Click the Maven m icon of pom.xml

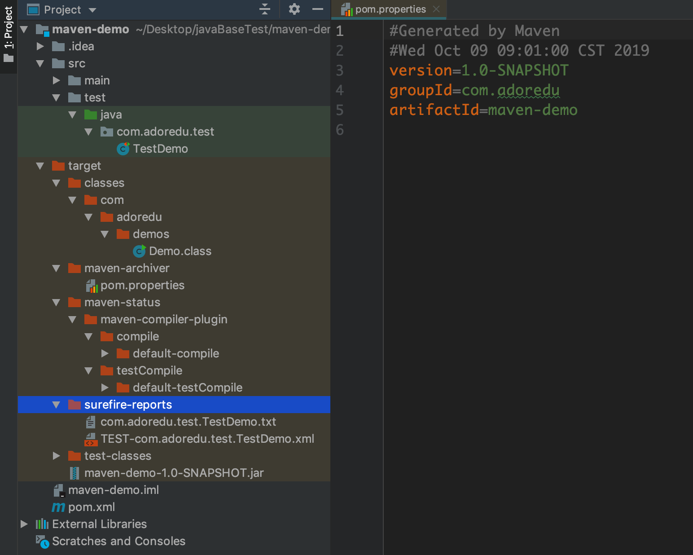[x=58, y=507]
